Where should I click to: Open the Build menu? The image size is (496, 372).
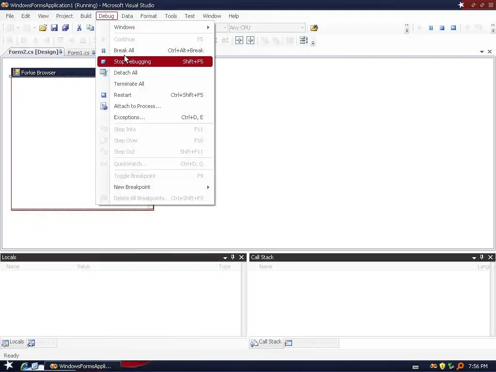point(86,16)
